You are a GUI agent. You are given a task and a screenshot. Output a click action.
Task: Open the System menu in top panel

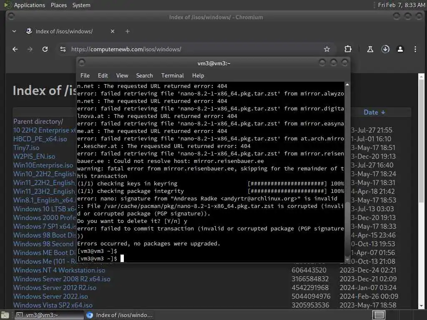(x=81, y=5)
